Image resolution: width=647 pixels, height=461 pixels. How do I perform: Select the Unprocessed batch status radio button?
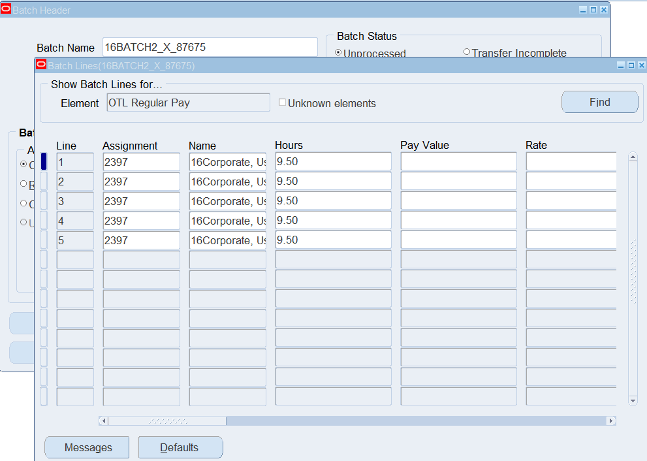338,52
